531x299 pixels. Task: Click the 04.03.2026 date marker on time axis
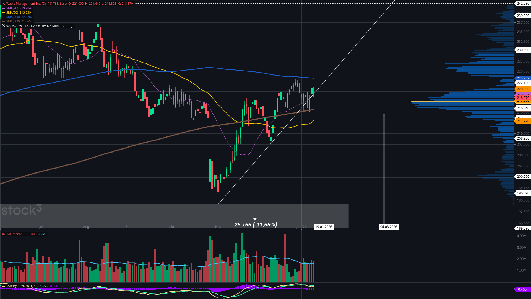tap(389, 227)
